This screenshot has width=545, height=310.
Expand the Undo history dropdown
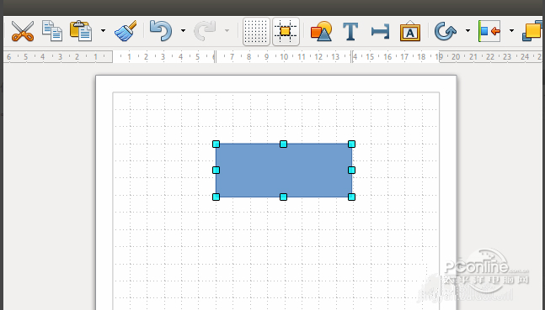click(183, 31)
